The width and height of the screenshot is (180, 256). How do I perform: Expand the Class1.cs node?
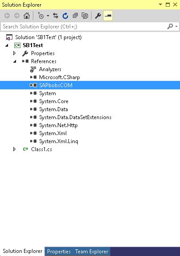point(14,149)
